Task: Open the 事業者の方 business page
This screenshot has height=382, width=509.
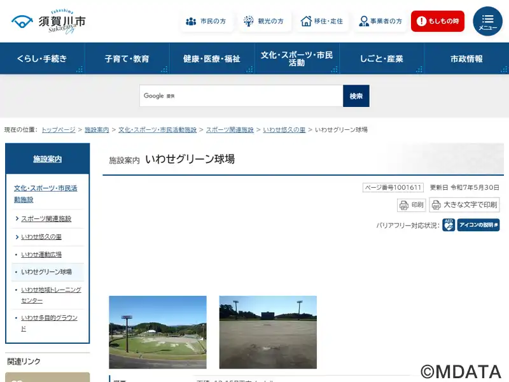Action: coord(380,21)
